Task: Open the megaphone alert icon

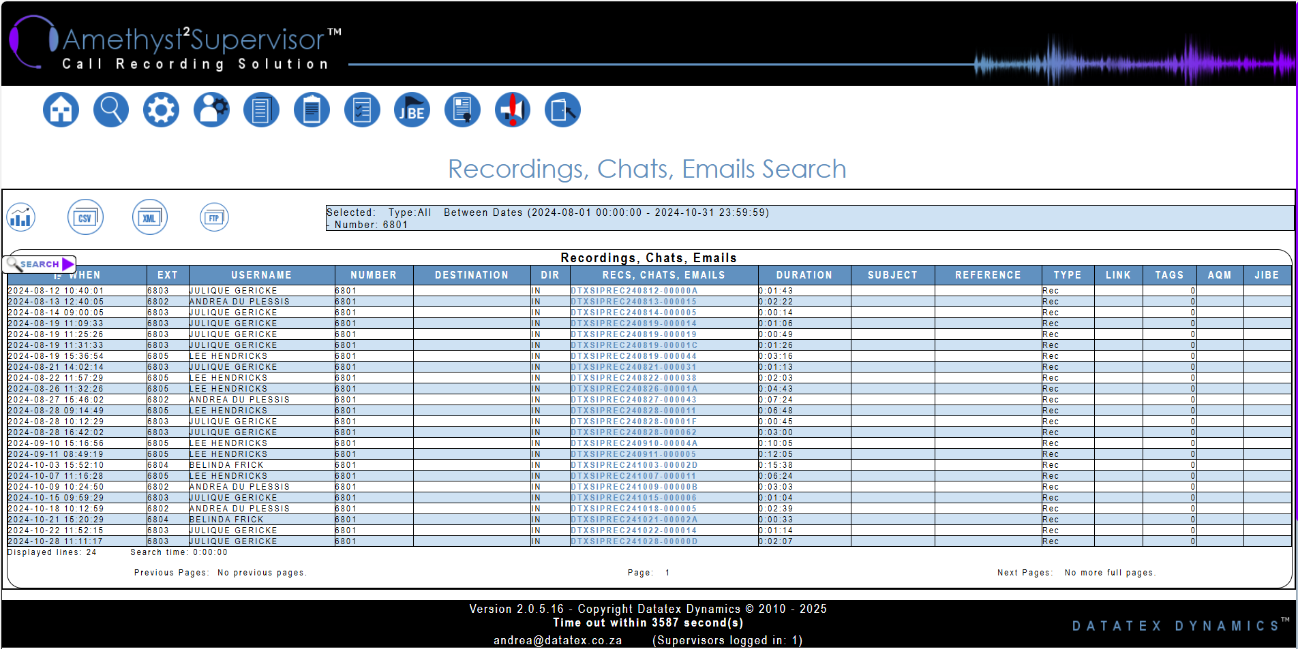Action: tap(513, 110)
